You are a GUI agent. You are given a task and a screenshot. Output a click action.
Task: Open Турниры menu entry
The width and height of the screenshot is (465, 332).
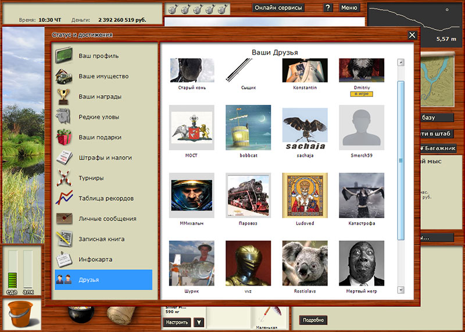tap(103, 178)
